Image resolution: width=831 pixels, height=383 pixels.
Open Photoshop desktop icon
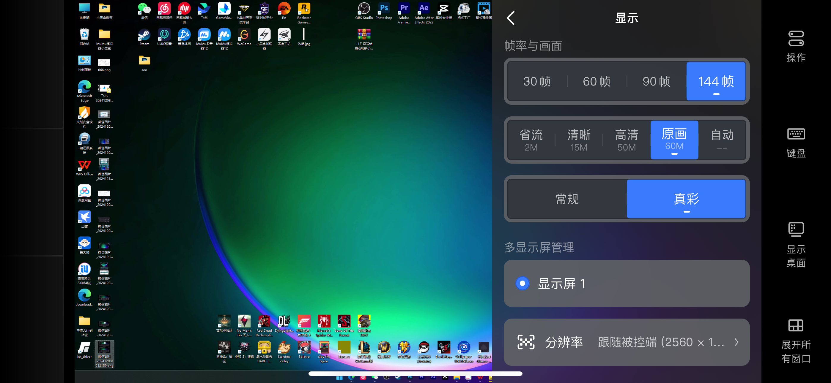[384, 11]
